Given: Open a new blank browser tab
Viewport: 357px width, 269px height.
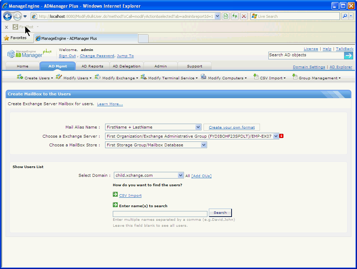Looking at the screenshot, I should click(143, 38).
